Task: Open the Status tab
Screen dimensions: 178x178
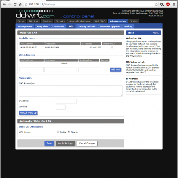Action: coord(134,21)
